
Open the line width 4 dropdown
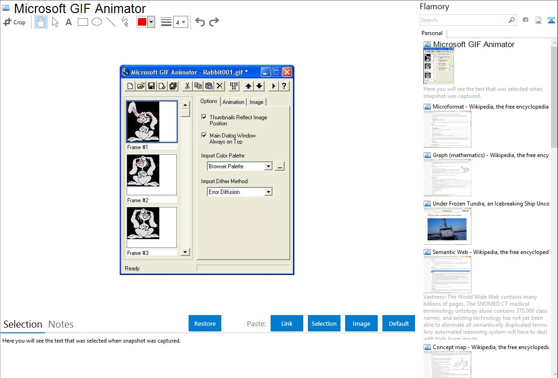pyautogui.click(x=181, y=22)
